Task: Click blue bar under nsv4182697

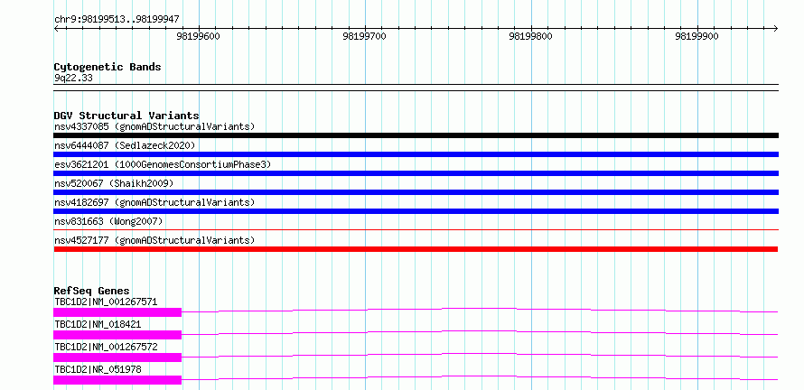Action: pyautogui.click(x=416, y=211)
